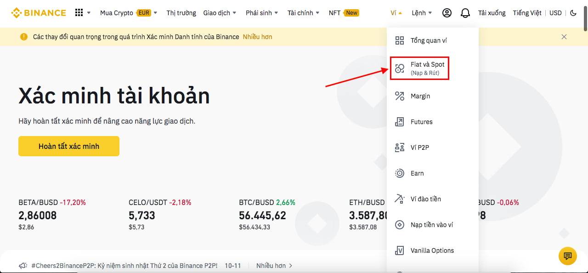This screenshot has height=273, width=588.
Task: Open the user profile icon
Action: [x=447, y=13]
